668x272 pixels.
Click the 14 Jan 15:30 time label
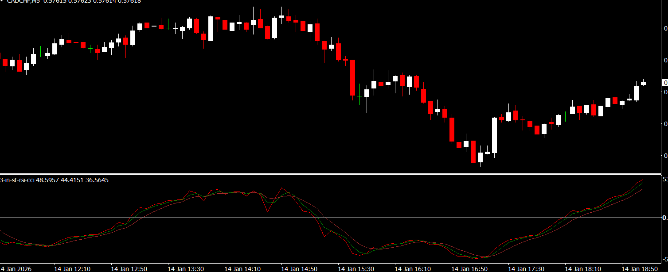tap(356, 268)
